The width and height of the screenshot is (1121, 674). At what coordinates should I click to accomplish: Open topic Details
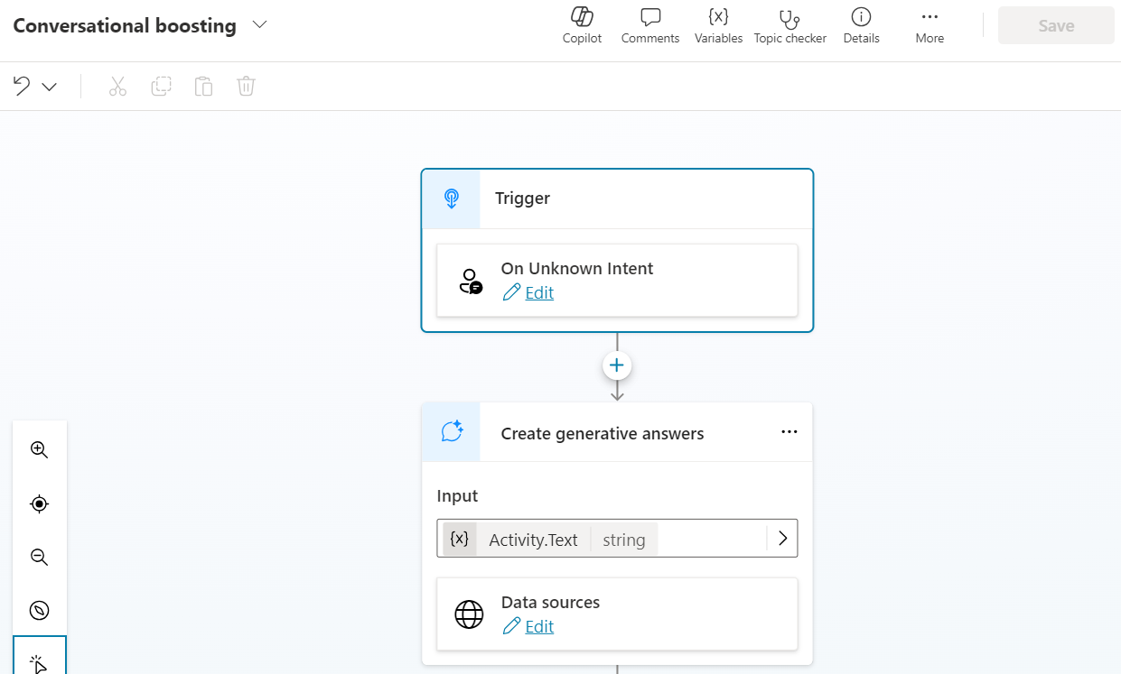(861, 25)
